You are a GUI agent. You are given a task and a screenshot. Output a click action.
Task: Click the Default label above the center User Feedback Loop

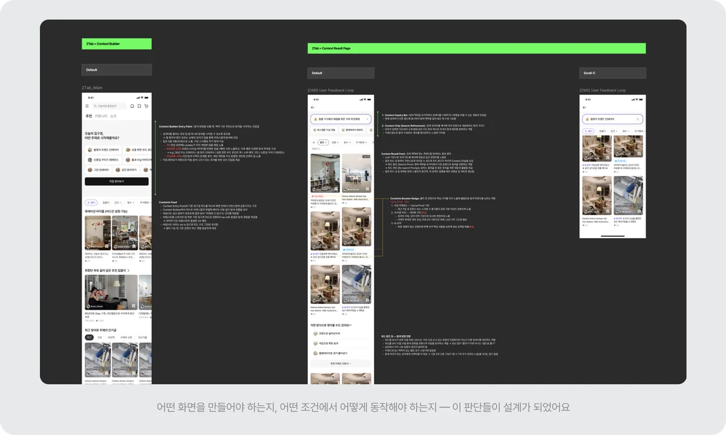pos(341,73)
